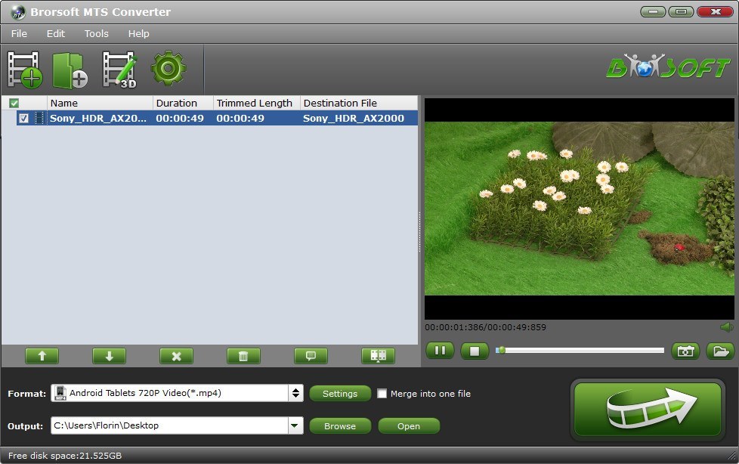The image size is (739, 464).
Task: Uncheck the Sony_HDR_AX20 file checkbox
Action: point(23,119)
